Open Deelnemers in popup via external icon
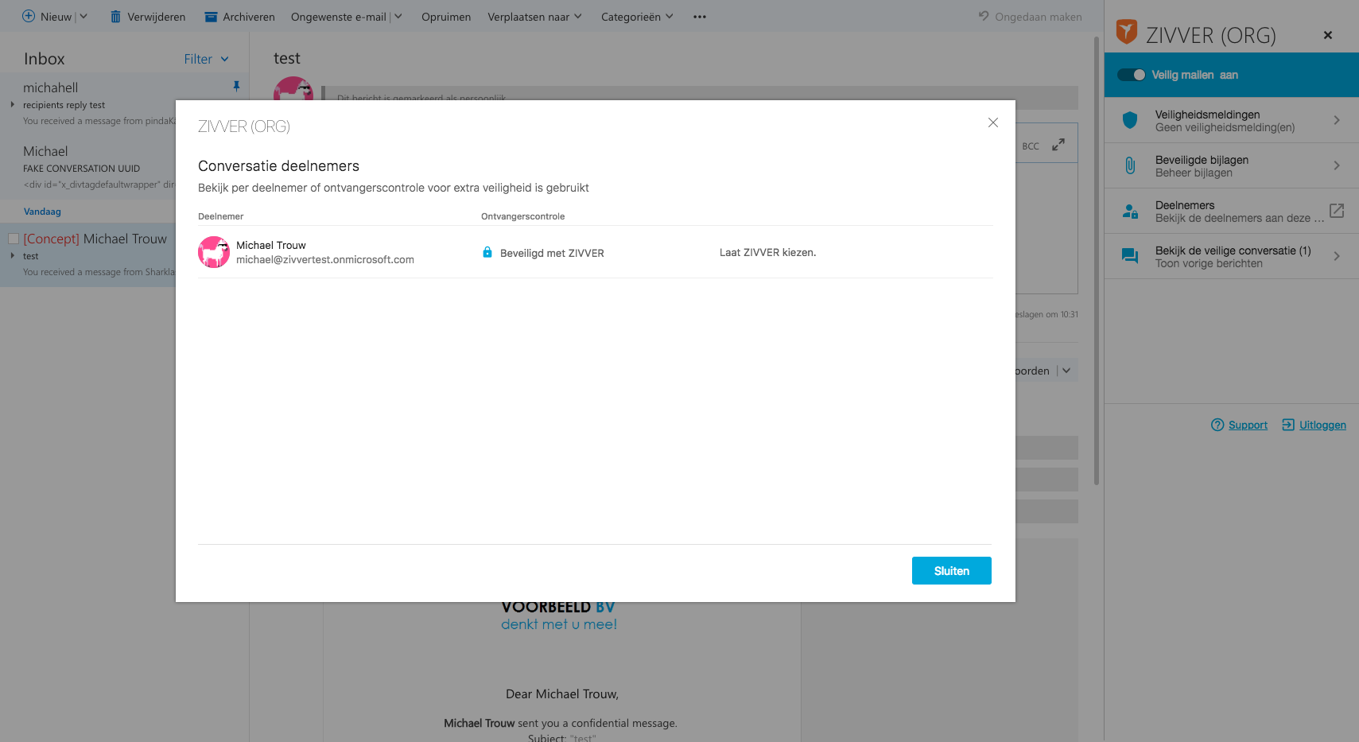The height and width of the screenshot is (742, 1359). point(1337,211)
